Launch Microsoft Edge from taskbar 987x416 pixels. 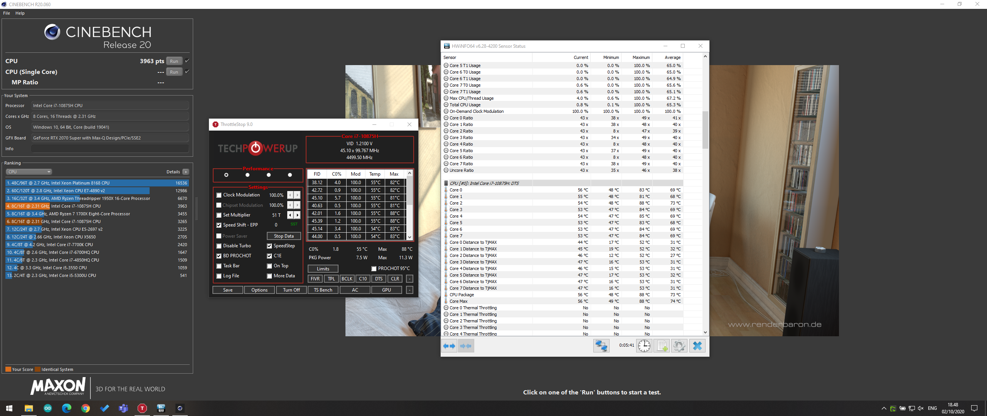pos(67,408)
